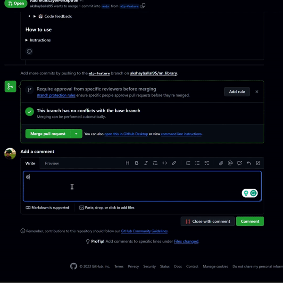Toggle bold formatting in comment toolbar

tap(137, 163)
